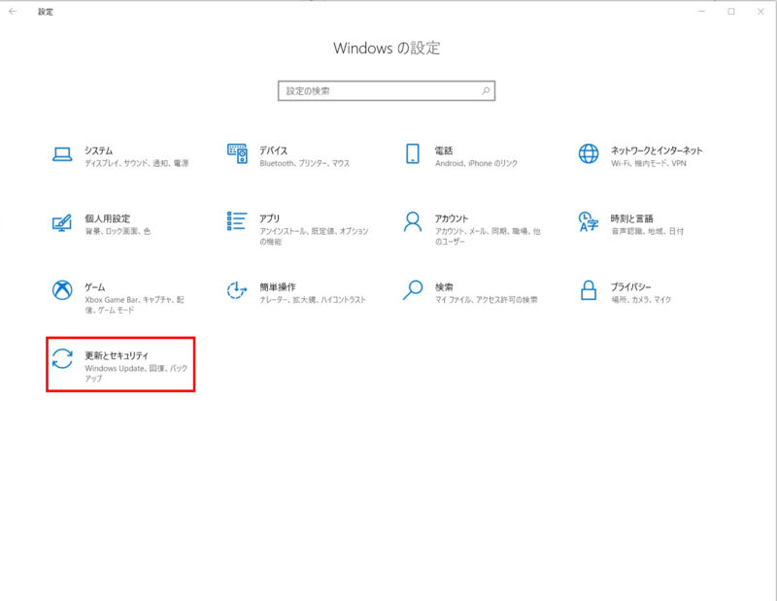Viewport: 777px width, 601px height.
Task: Open the 時刻と言語 clock icon
Action: pyautogui.click(x=589, y=221)
